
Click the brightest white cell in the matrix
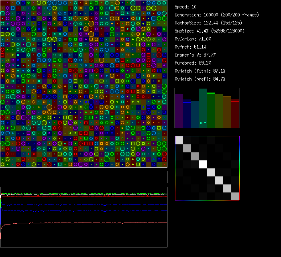point(203,164)
